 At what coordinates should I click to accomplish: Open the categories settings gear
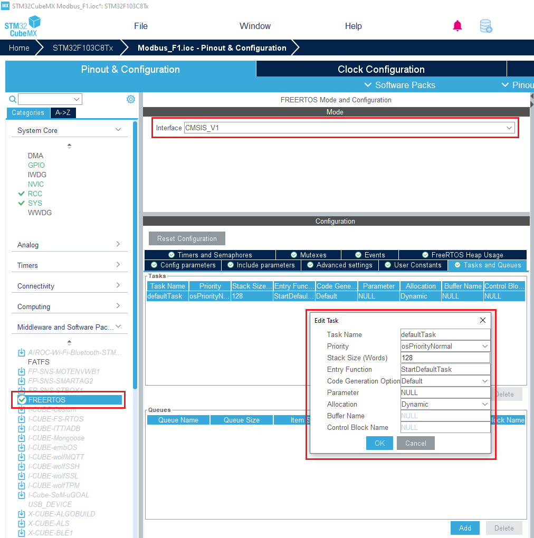131,99
